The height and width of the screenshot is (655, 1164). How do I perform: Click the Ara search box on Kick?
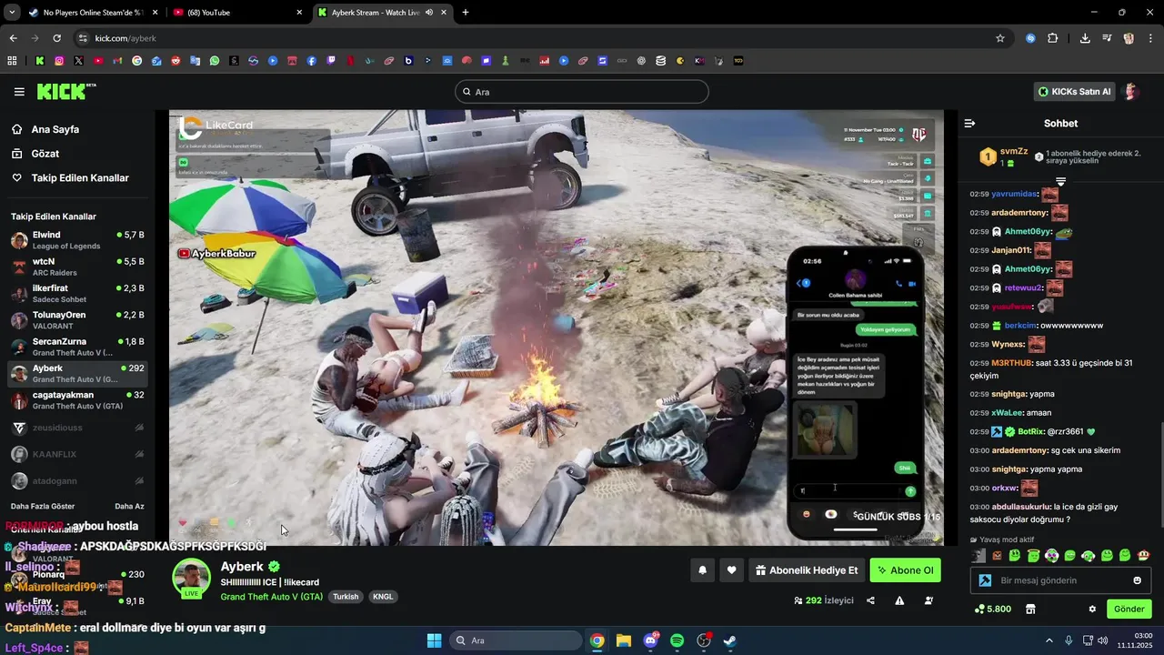pyautogui.click(x=582, y=92)
